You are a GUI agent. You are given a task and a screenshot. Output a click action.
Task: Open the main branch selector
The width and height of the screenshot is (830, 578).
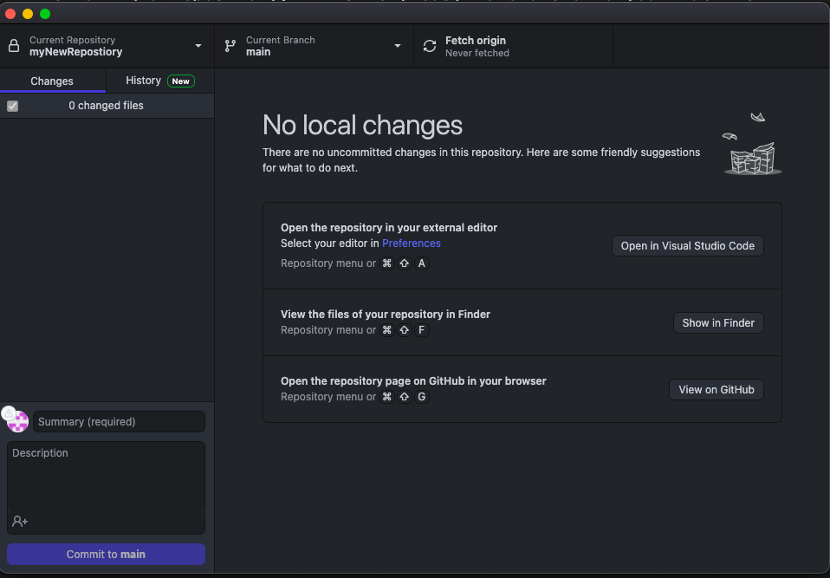pos(314,46)
